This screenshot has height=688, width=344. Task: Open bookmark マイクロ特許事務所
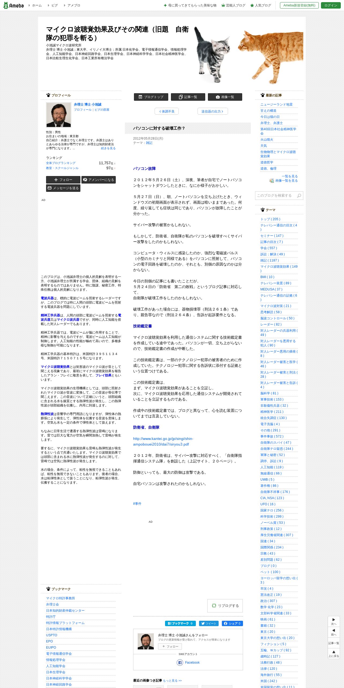coord(61,598)
